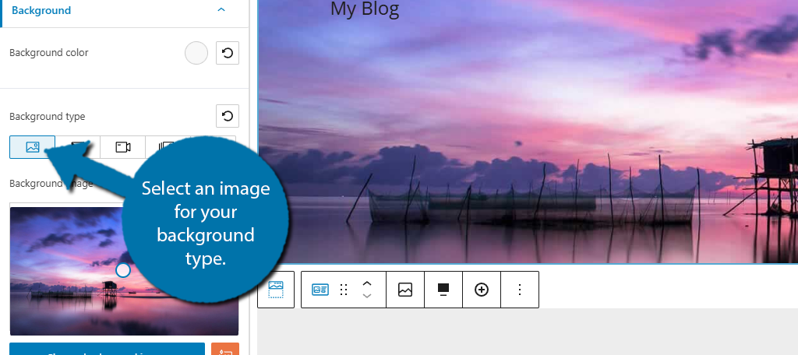Image resolution: width=798 pixels, height=355 pixels.
Task: Click the parent block selector icon
Action: tap(276, 289)
